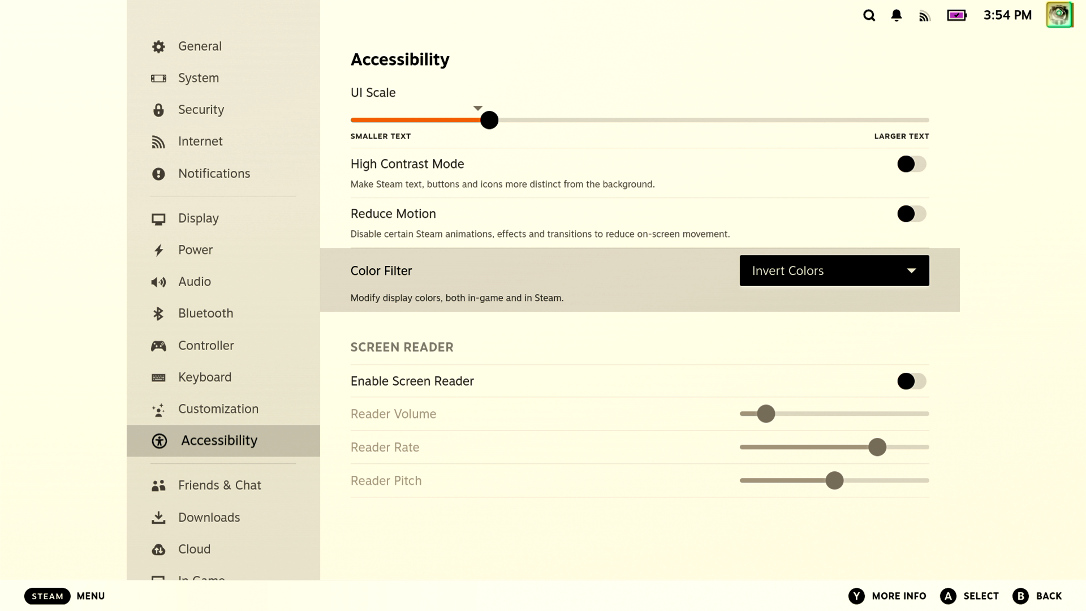Go to Friends & Chat settings
The image size is (1086, 611).
point(219,485)
